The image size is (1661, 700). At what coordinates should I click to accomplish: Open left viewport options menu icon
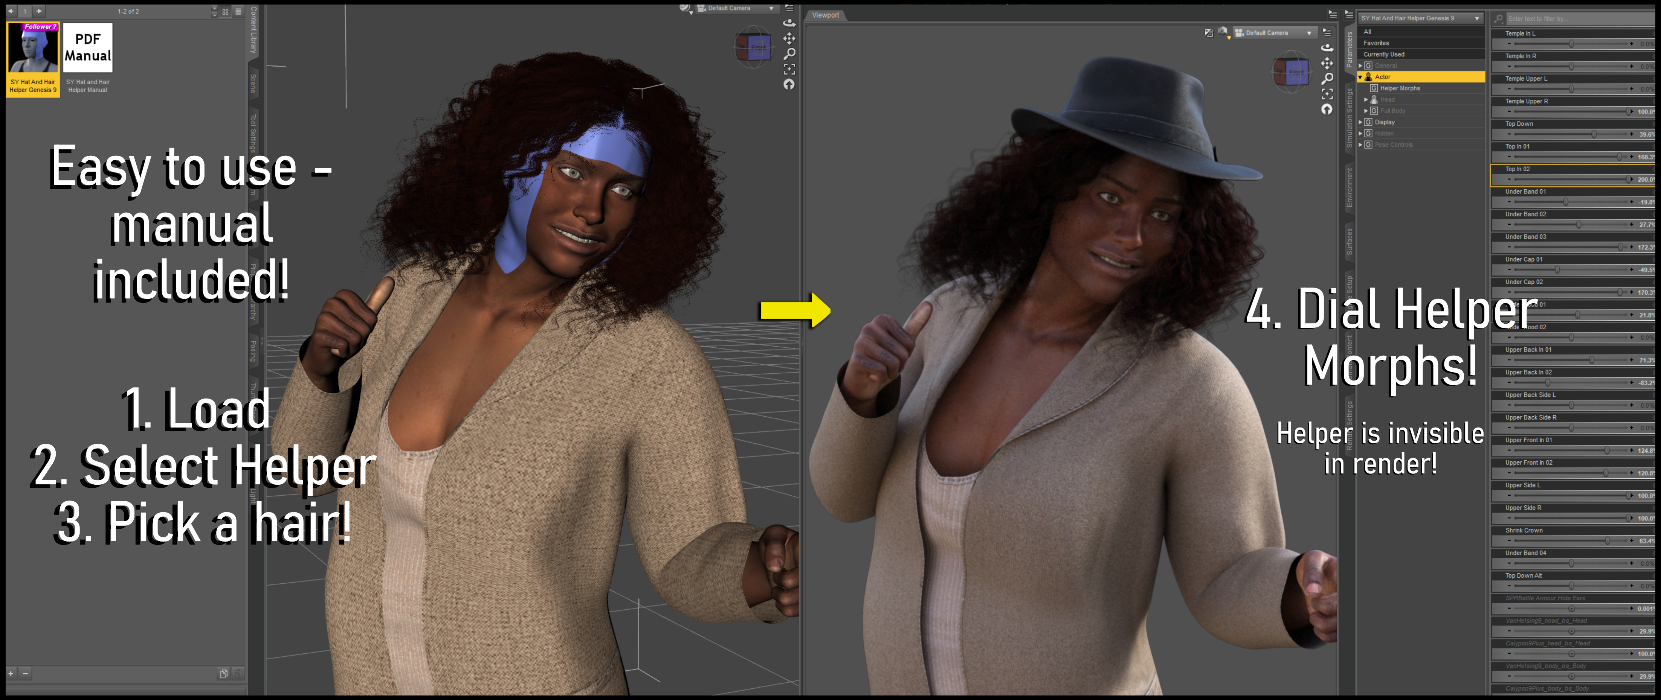(789, 8)
